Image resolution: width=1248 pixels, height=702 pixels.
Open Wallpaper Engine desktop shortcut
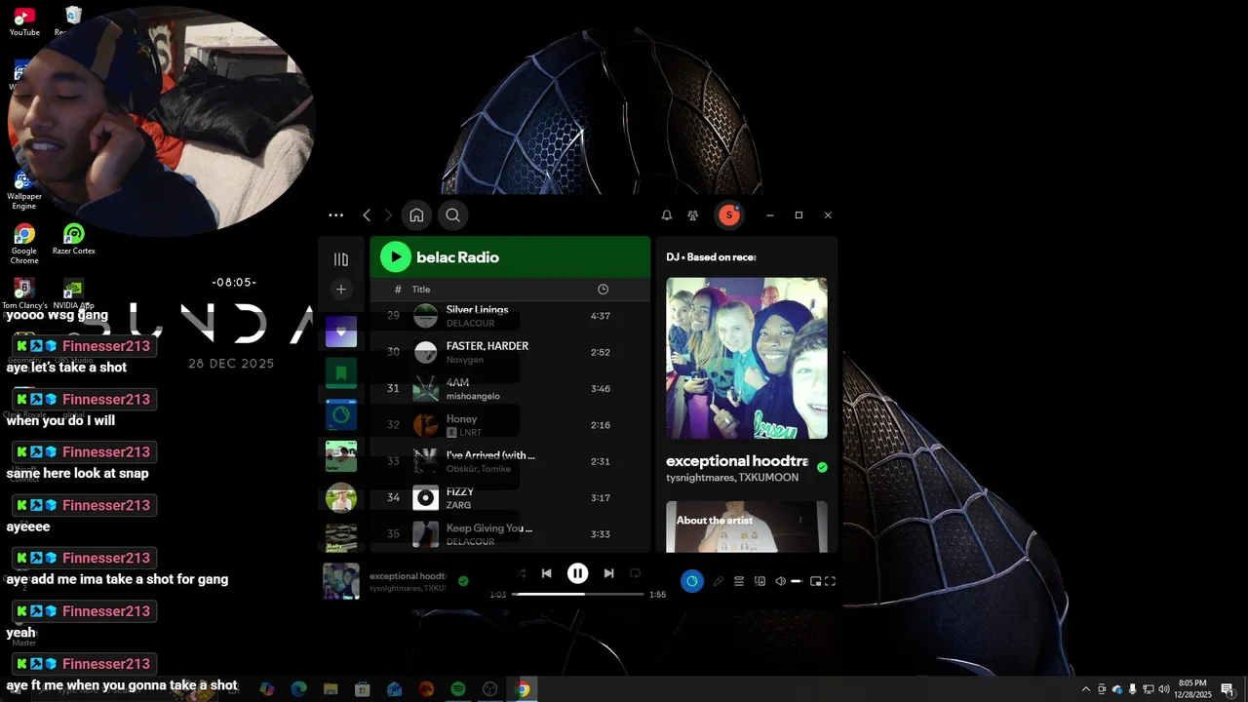(x=24, y=190)
